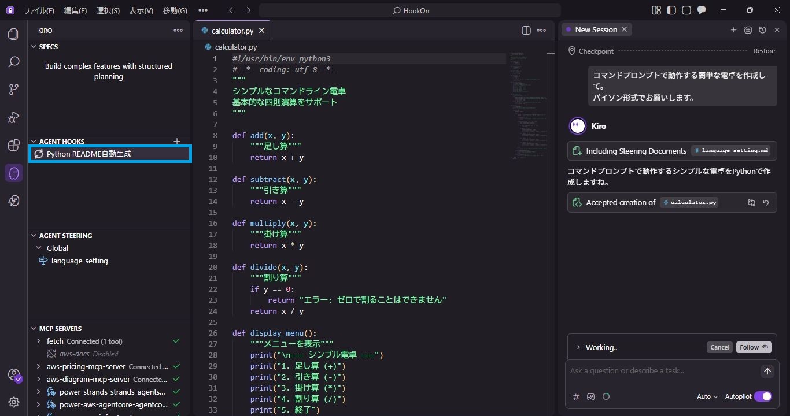Toggle Follow mode in Working bar

[754, 347]
